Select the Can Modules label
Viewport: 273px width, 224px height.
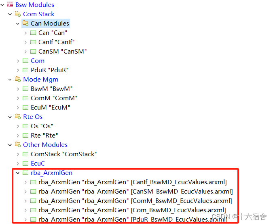click(x=50, y=24)
